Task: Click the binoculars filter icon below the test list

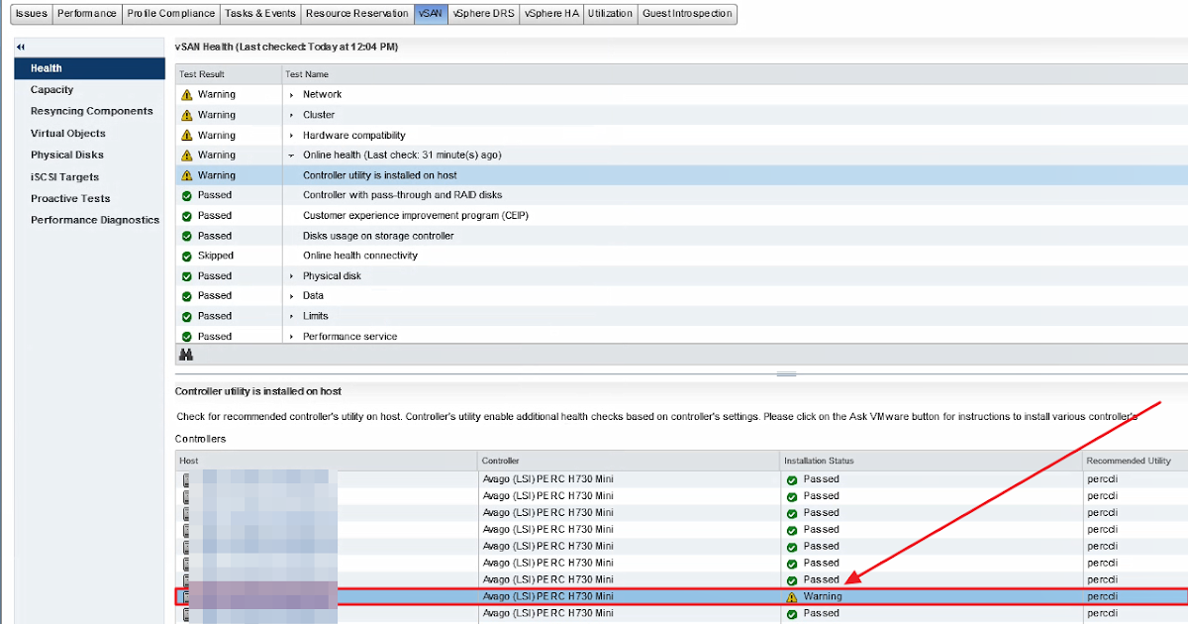Action: [186, 354]
